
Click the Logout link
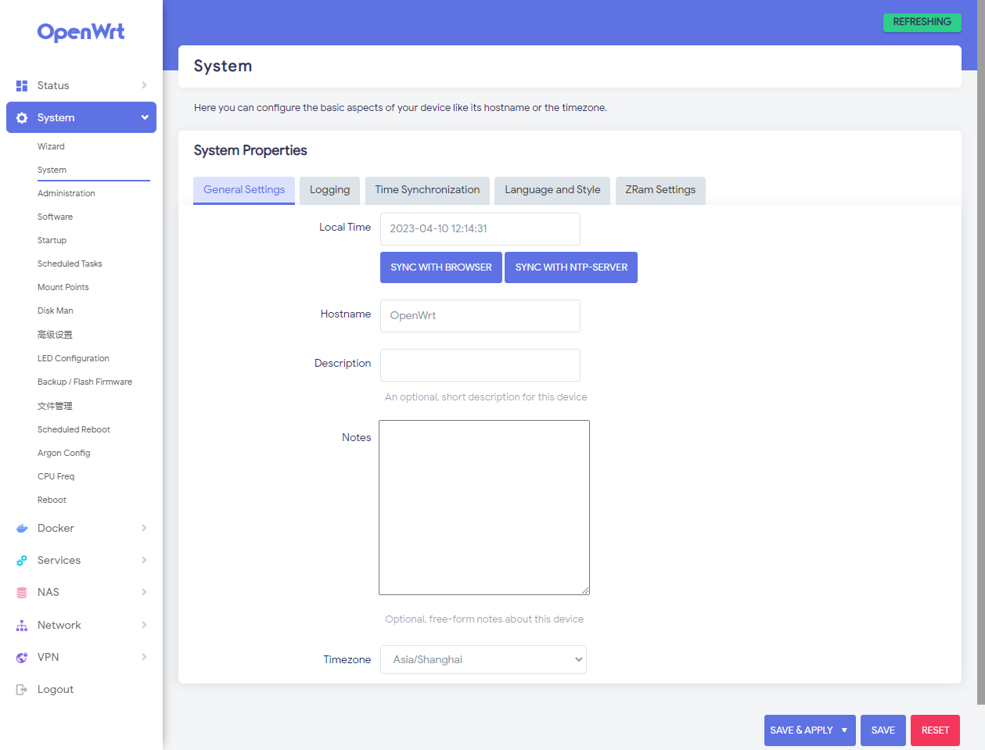[x=56, y=689]
